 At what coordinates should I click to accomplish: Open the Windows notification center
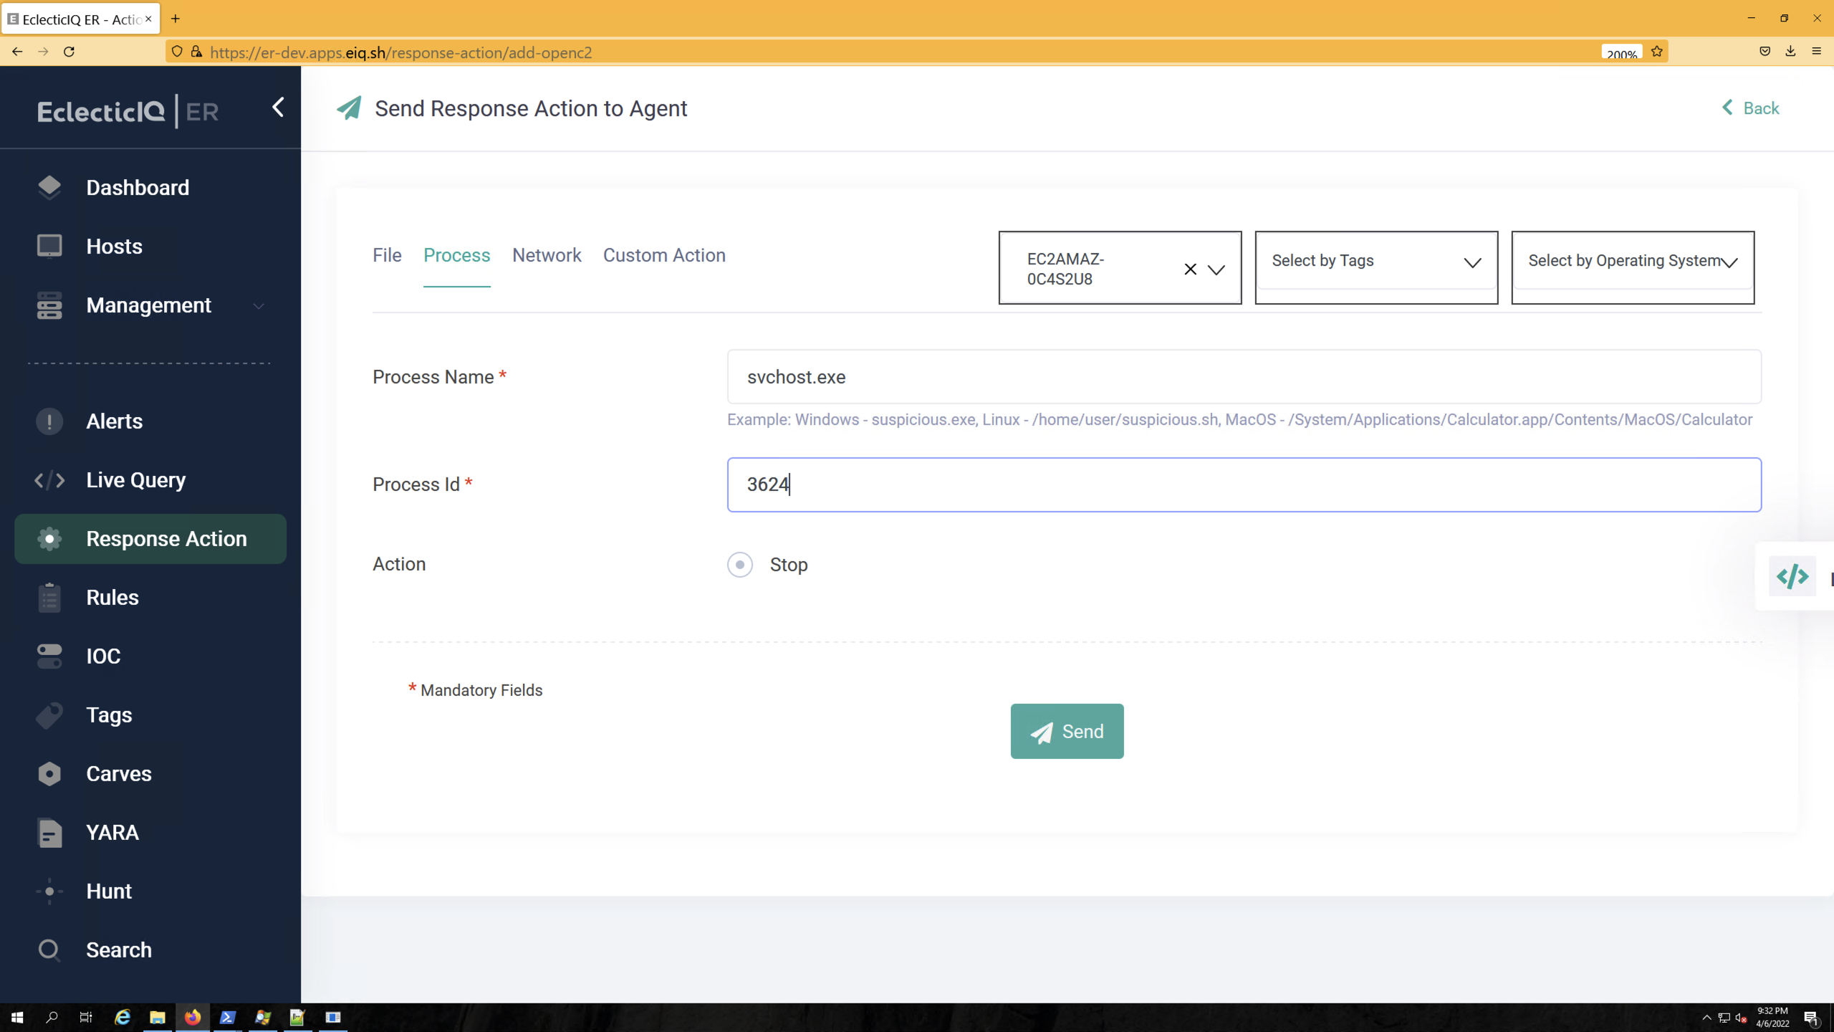[1811, 1017]
